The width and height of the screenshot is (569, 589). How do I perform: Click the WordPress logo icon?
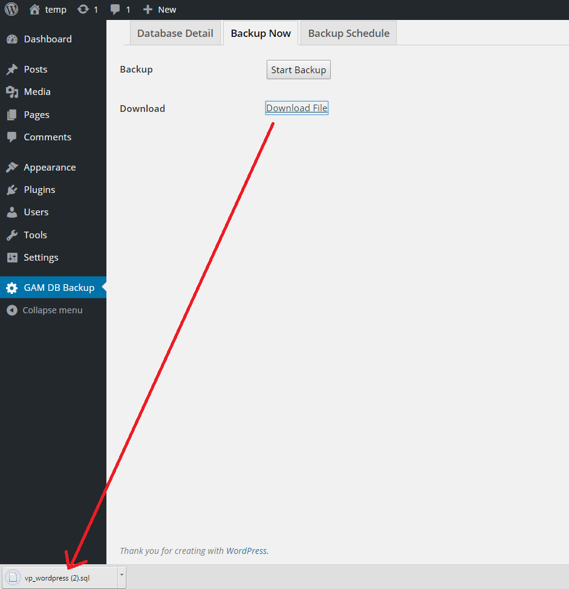coord(11,10)
